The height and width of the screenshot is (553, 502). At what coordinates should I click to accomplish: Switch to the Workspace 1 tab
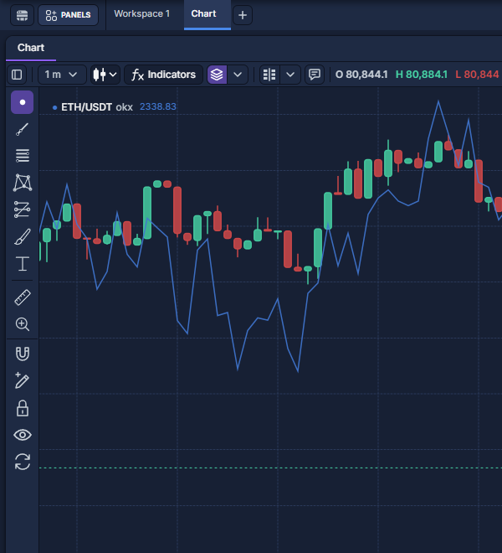click(x=141, y=14)
